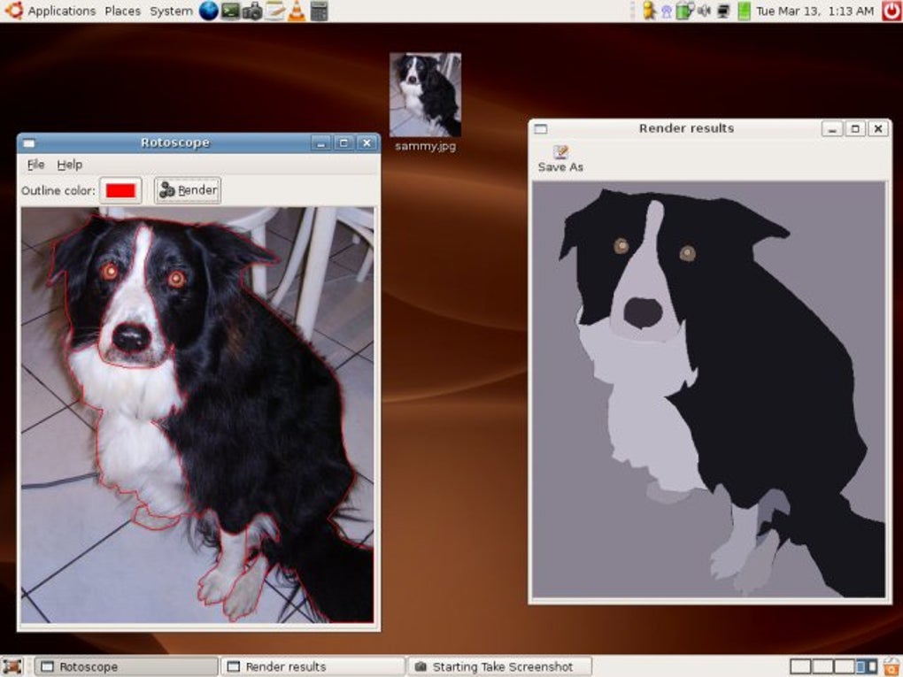
Task: Open the calculator launcher icon
Action: 319,11
